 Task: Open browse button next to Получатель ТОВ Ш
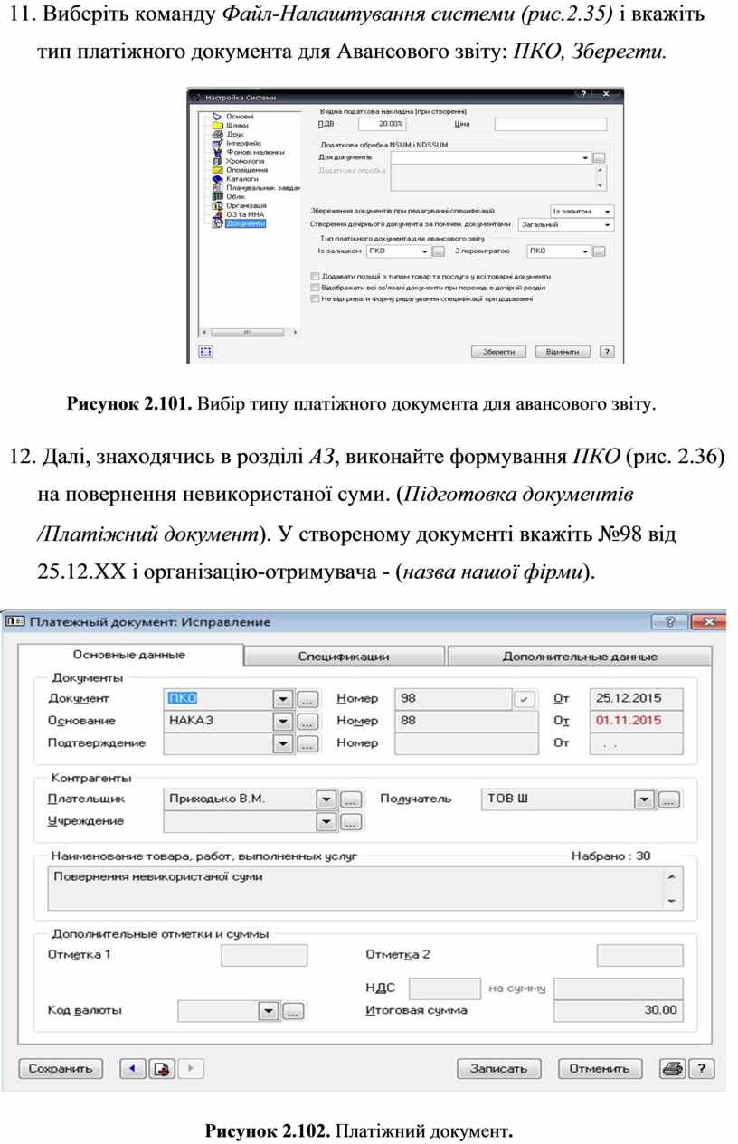pyautogui.click(x=668, y=799)
